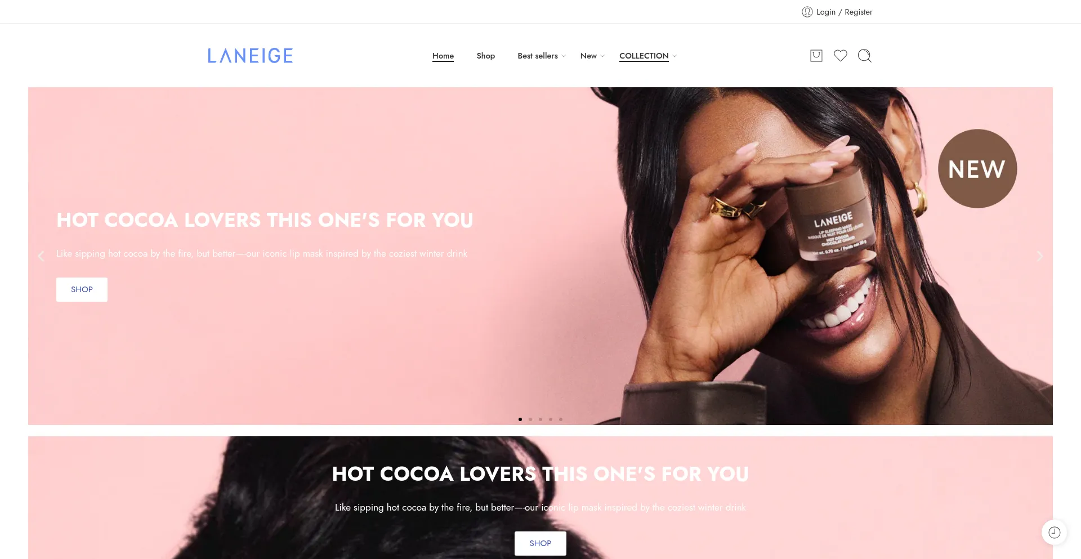Click the user account icon
Viewport: 1081px width, 559px height.
click(x=807, y=12)
